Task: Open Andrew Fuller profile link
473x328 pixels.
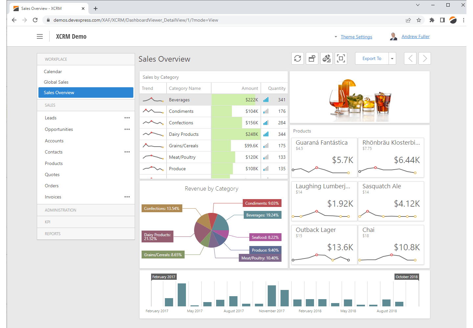Action: tap(416, 36)
